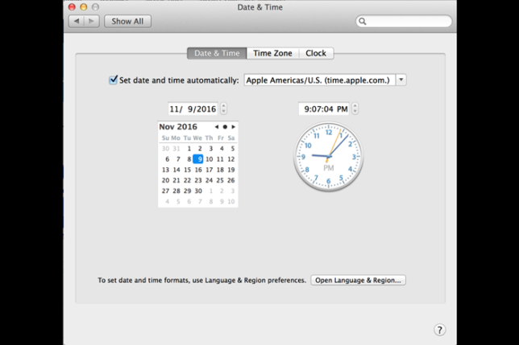Decrease the date using the stepper down arrow

pos(224,111)
